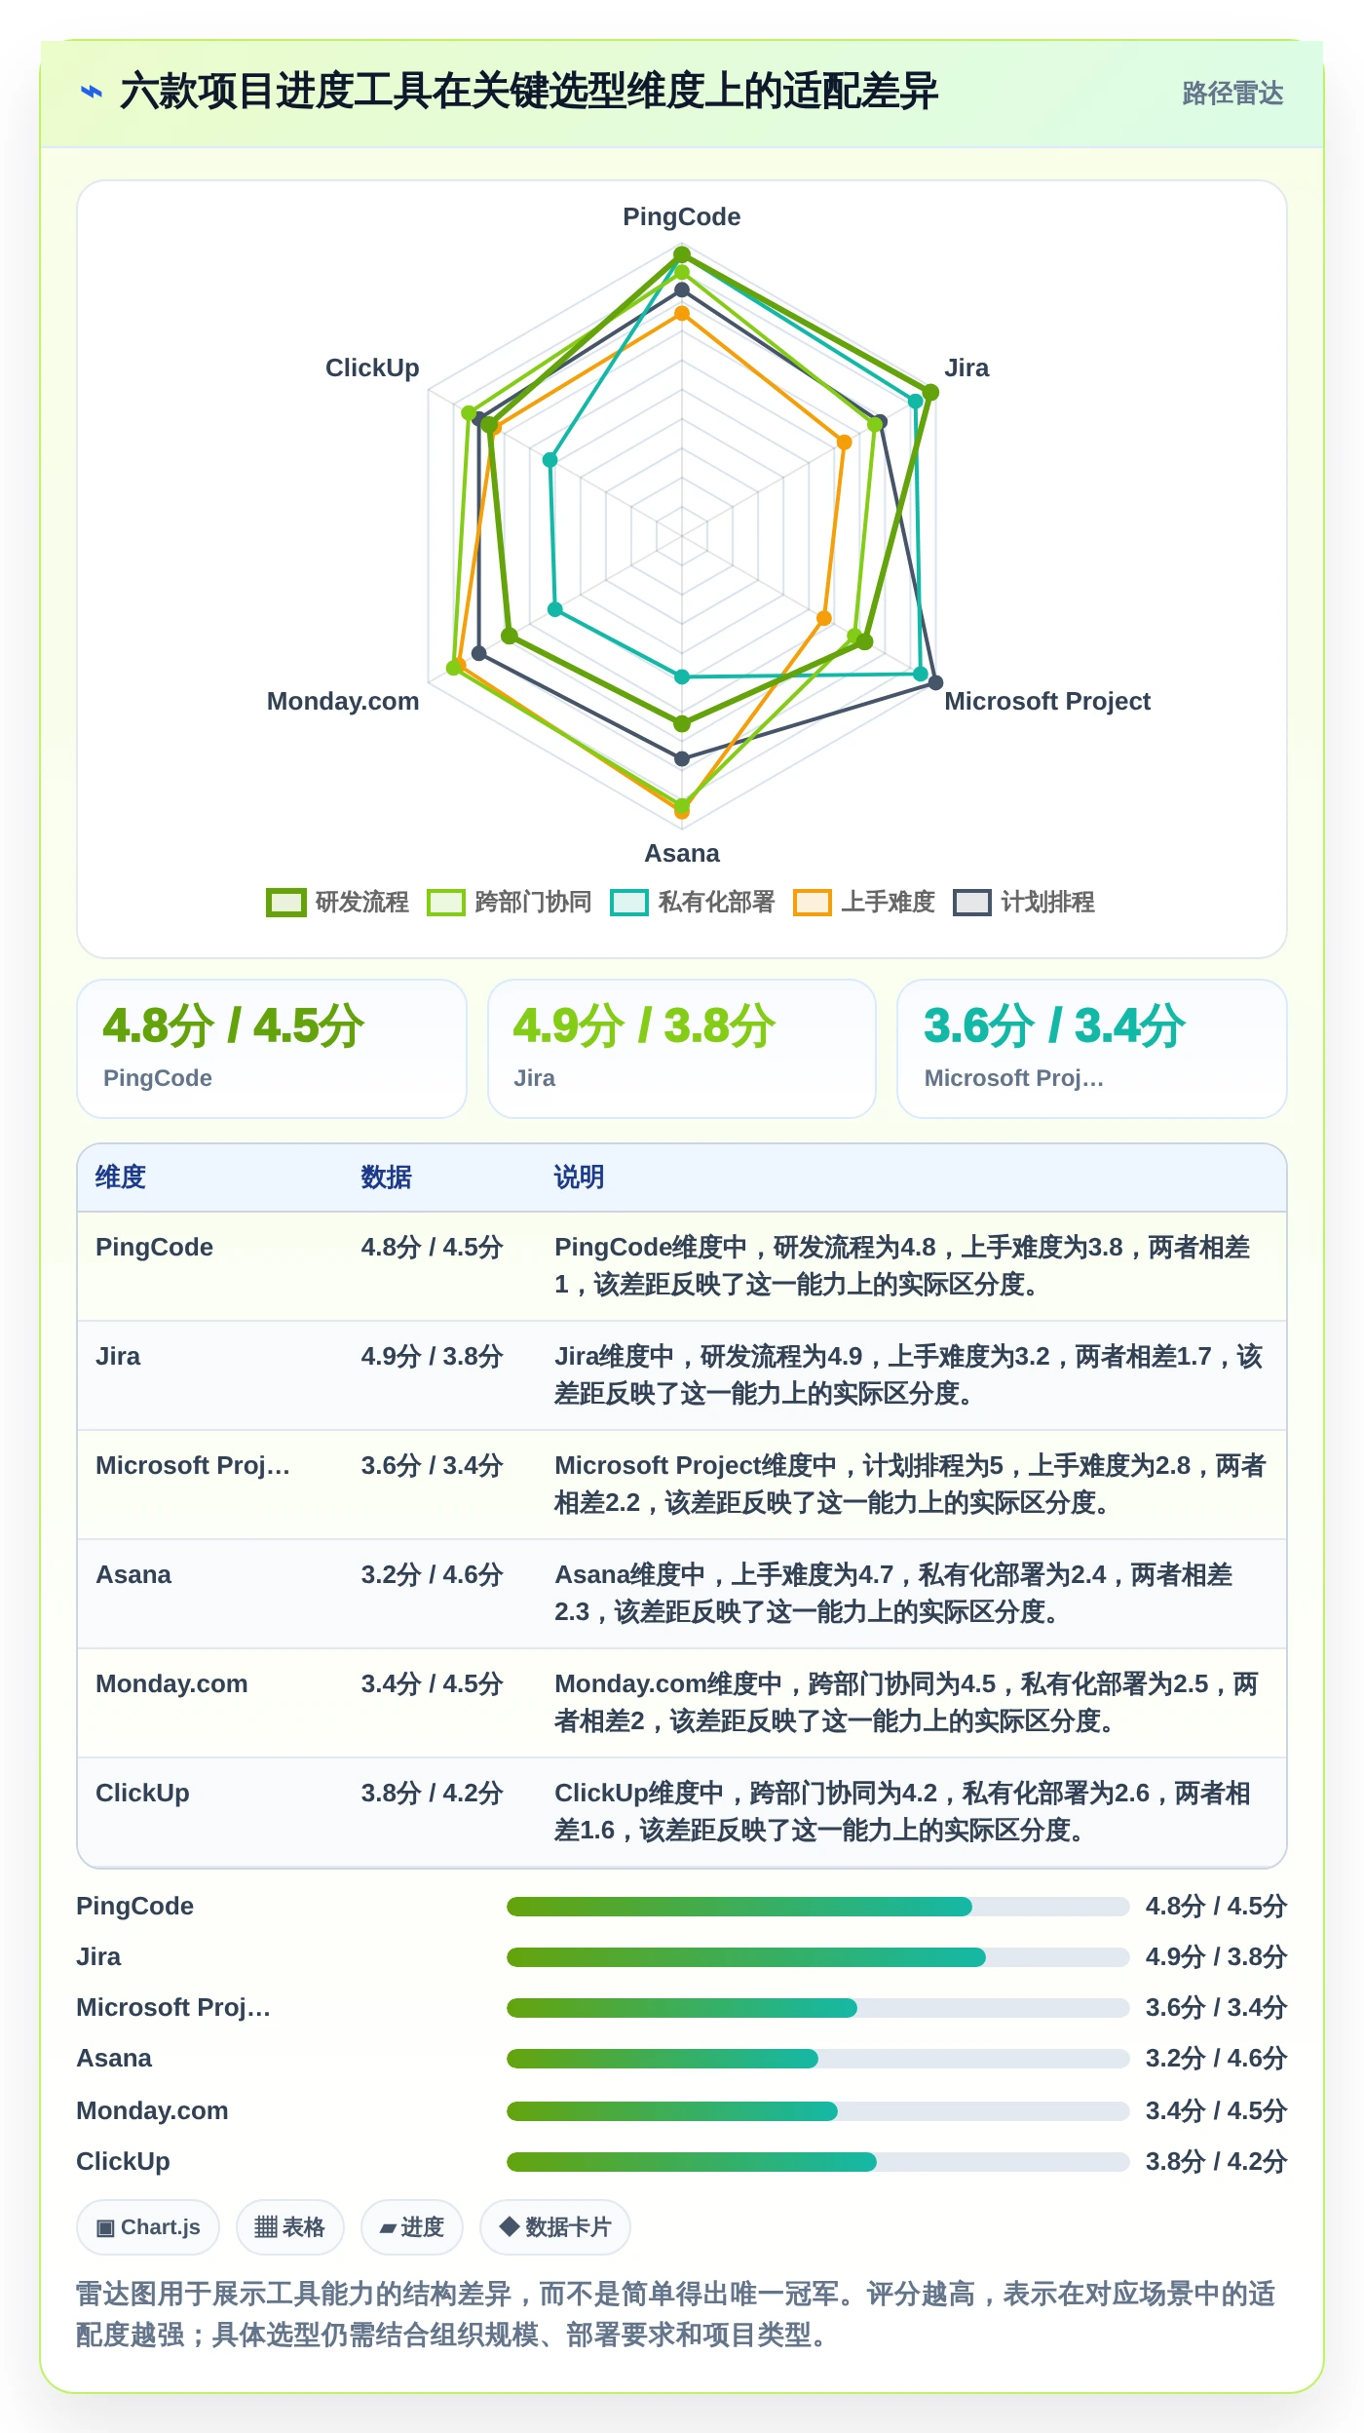Click the PingCode axis label on radar

(x=682, y=216)
